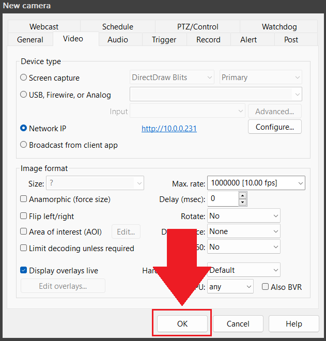Viewport: 326px width, 341px height.
Task: Open the Trigger tab
Action: click(x=164, y=40)
